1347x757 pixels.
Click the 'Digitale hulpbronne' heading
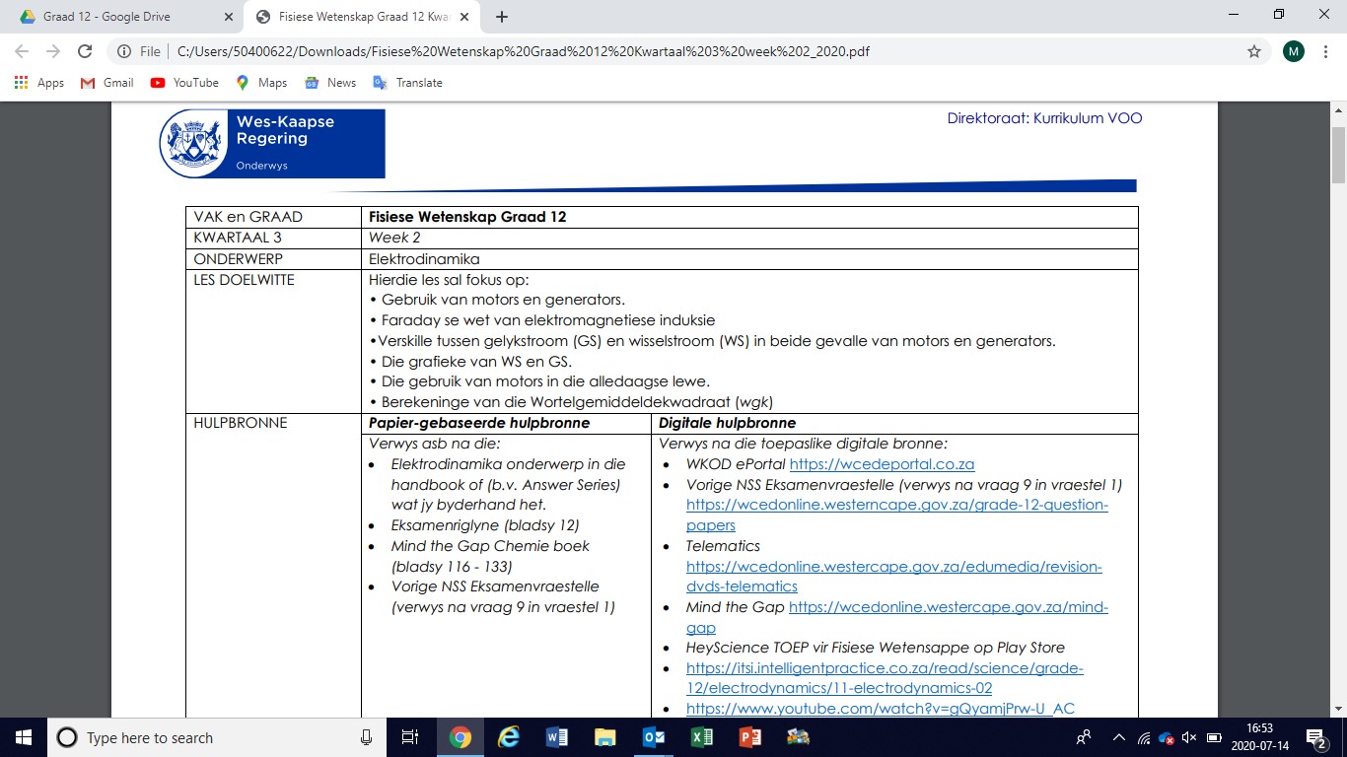point(727,423)
